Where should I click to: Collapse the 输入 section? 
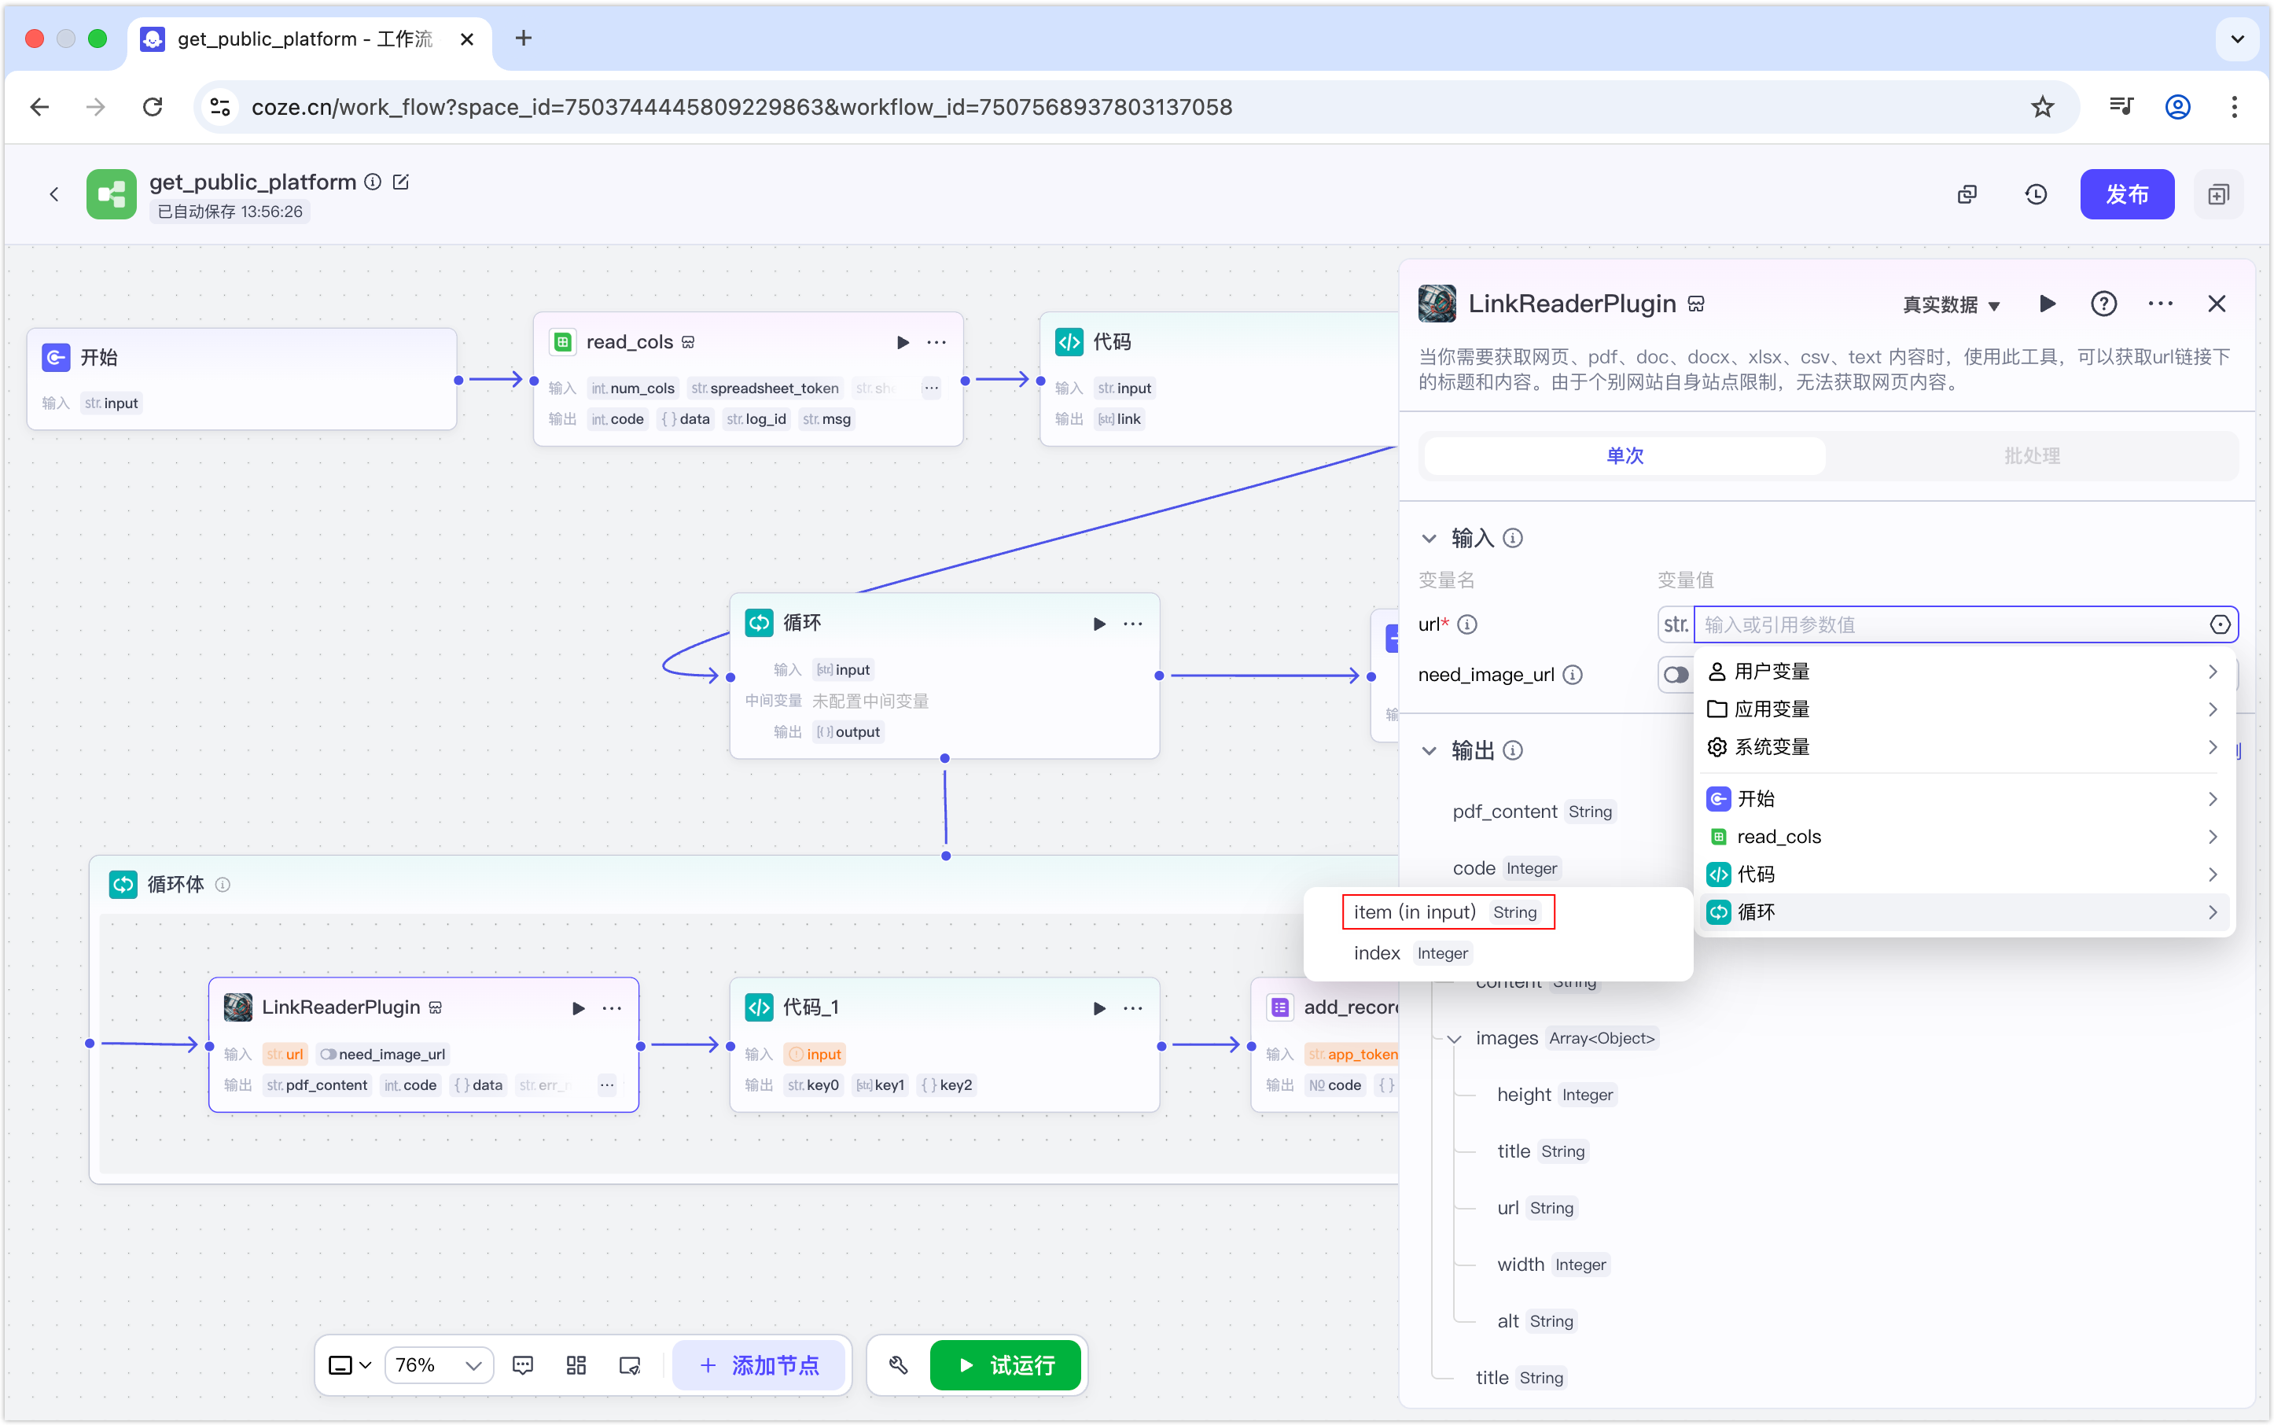point(1429,538)
